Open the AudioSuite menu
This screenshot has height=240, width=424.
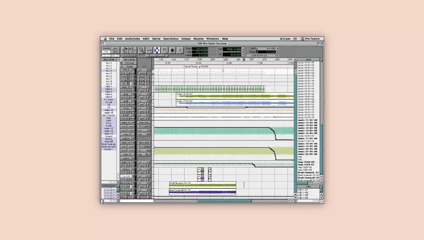coord(132,39)
